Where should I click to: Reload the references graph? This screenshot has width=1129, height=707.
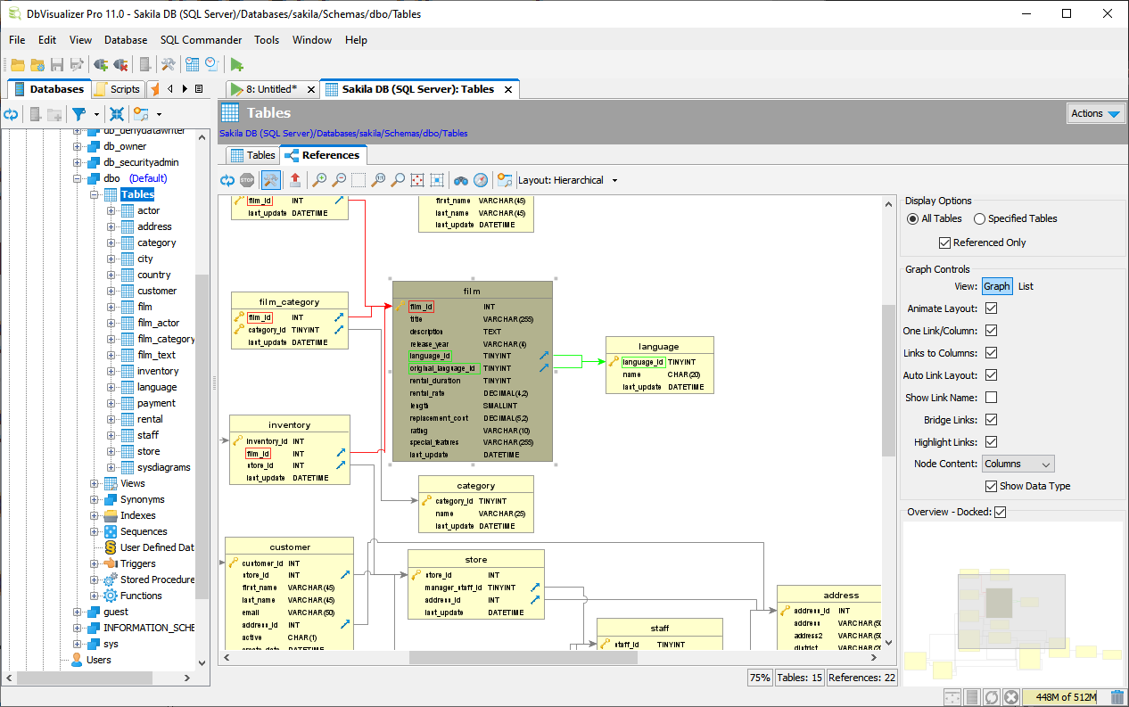point(228,180)
